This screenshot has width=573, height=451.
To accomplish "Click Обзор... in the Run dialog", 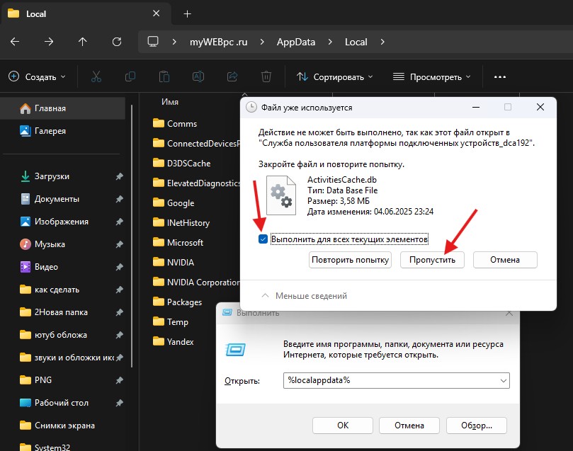I will [477, 426].
